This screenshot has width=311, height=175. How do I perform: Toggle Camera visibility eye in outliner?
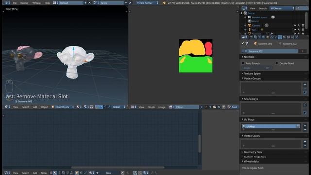295,25
